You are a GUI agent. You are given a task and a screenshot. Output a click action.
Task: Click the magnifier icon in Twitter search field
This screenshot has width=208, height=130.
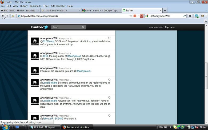click(x=83, y=27)
